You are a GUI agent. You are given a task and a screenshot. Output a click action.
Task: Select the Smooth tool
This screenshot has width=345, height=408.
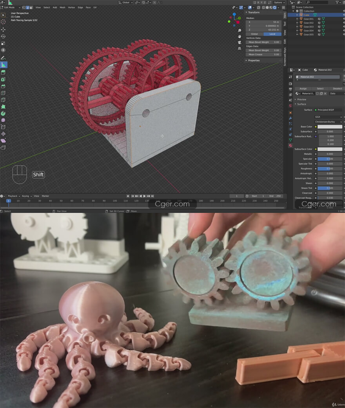coord(4,120)
